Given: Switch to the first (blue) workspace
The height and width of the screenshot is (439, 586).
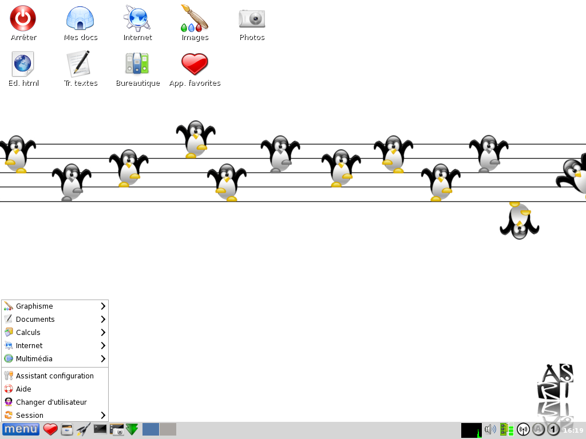Looking at the screenshot, I should 151,429.
